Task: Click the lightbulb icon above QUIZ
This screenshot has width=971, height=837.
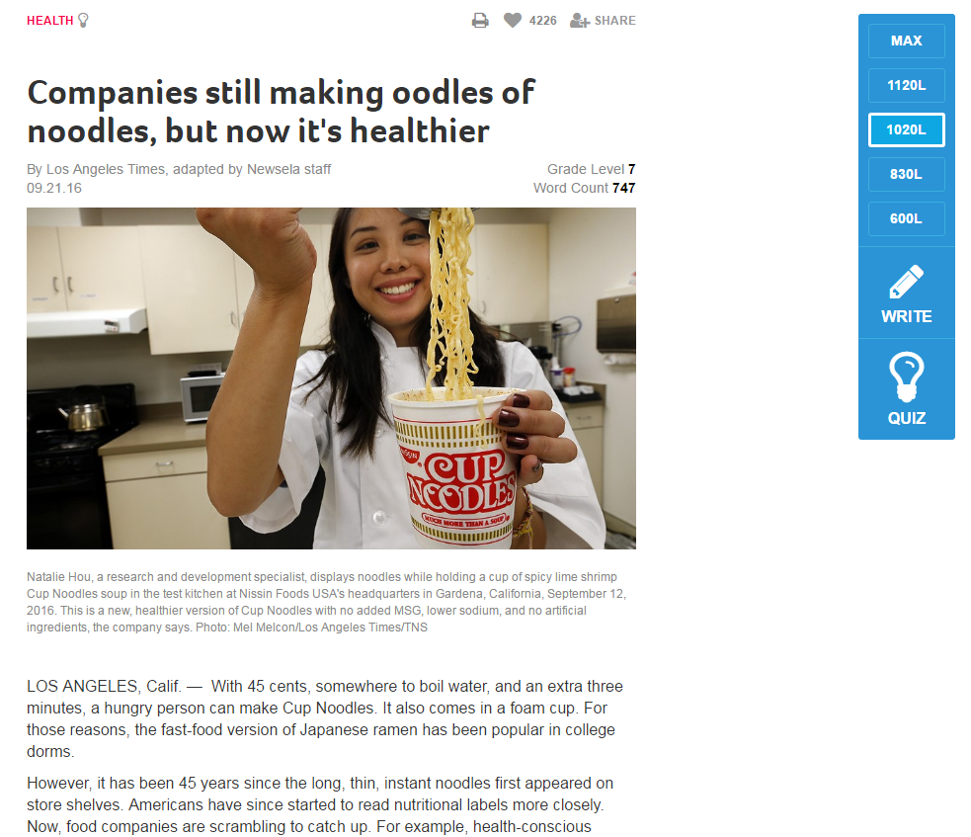Action: click(906, 377)
